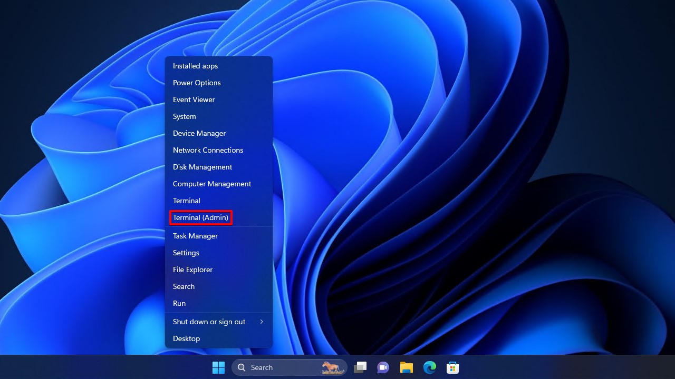The height and width of the screenshot is (379, 675).
Task: Open the highlighted Terminal (Admin) entry
Action: tap(201, 217)
